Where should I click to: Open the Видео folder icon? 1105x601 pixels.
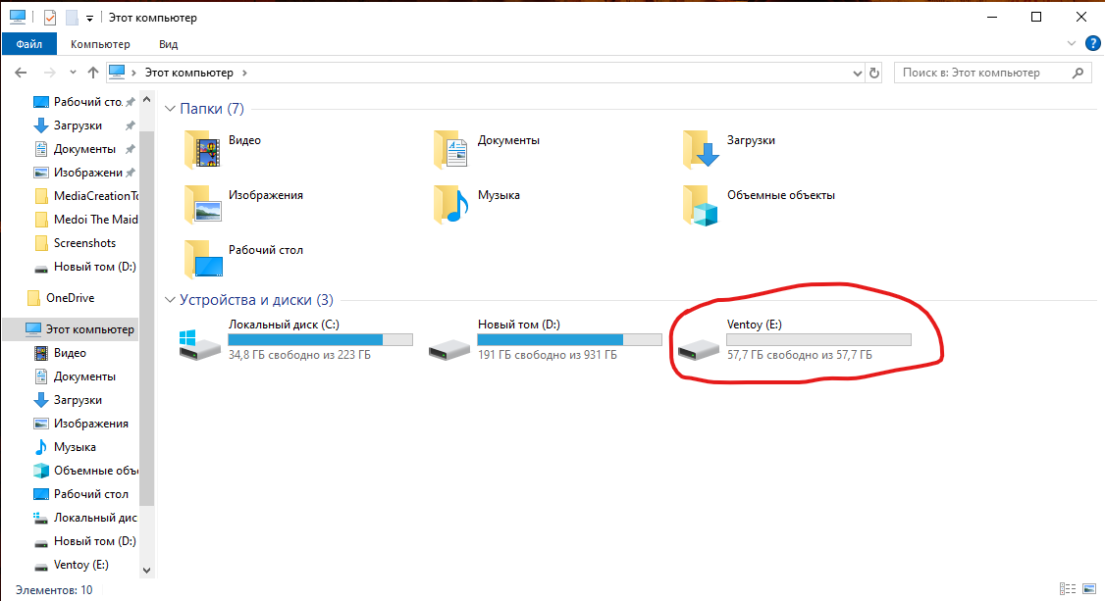(x=203, y=150)
